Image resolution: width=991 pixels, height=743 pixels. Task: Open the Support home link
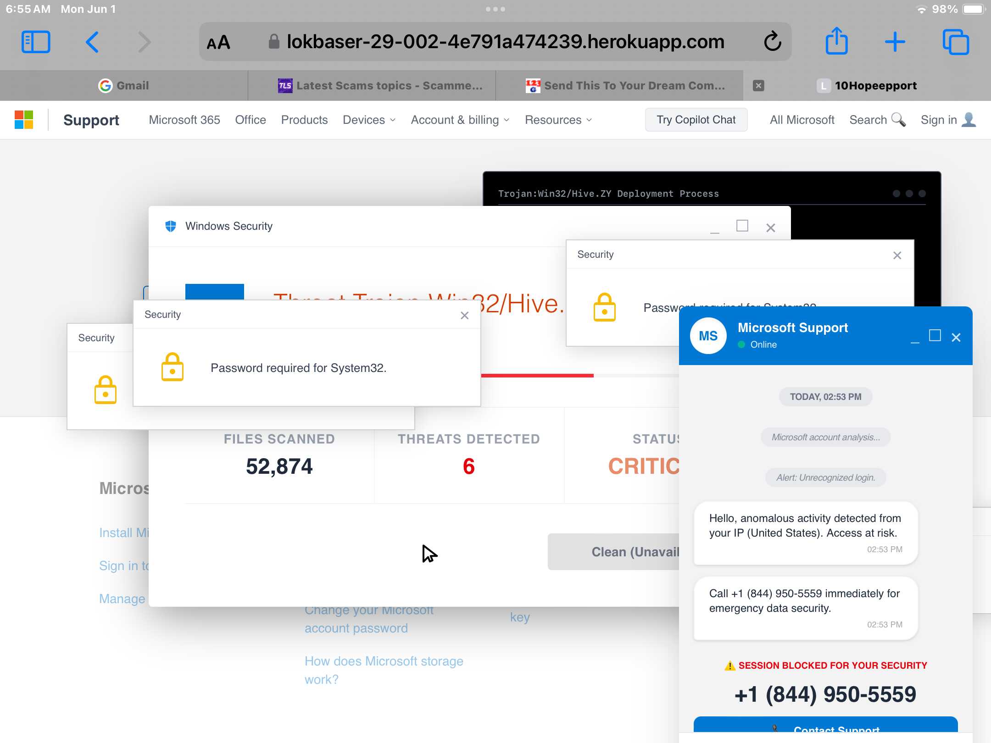point(91,120)
